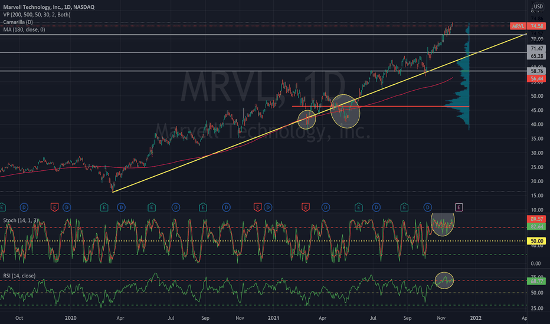Click the 2021 label on the time axis
The width and height of the screenshot is (550, 324).
pyautogui.click(x=273, y=318)
